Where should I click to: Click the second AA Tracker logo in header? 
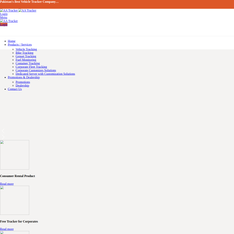pyautogui.click(x=27, y=11)
